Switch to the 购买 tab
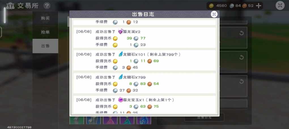 [x=45, y=18]
